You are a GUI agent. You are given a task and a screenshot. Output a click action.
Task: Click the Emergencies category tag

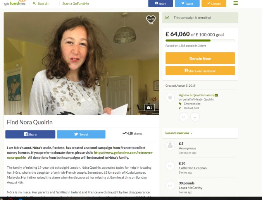pyautogui.click(x=192, y=104)
